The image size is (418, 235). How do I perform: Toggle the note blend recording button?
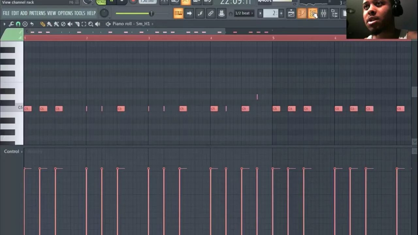point(200,13)
